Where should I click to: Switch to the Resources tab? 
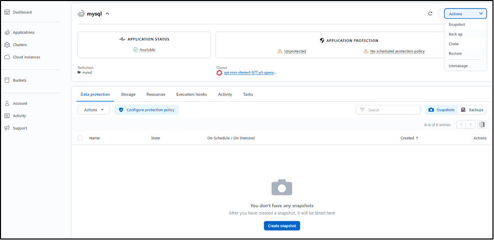coord(156,94)
